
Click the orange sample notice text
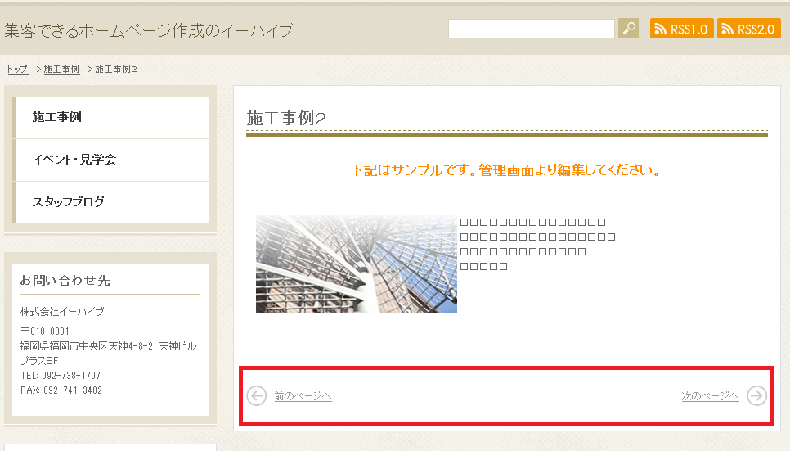(505, 170)
